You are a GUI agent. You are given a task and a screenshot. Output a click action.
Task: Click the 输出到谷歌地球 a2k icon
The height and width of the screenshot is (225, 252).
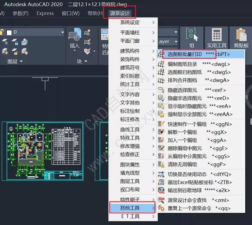click(x=161, y=190)
